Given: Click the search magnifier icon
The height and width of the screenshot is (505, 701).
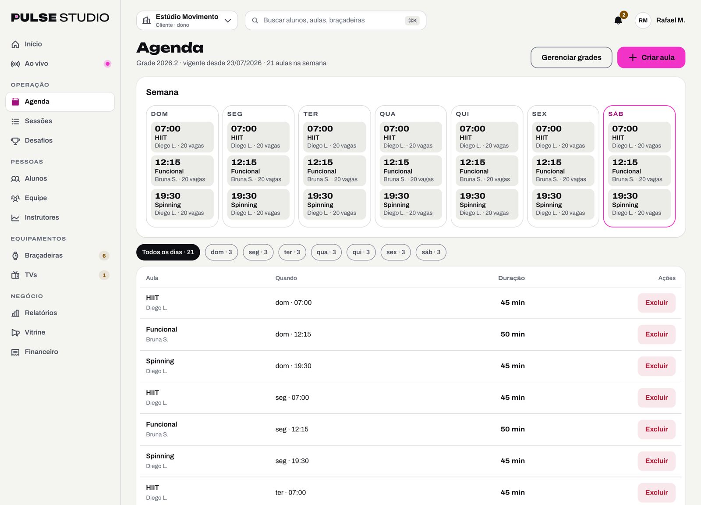Looking at the screenshot, I should pos(255,21).
